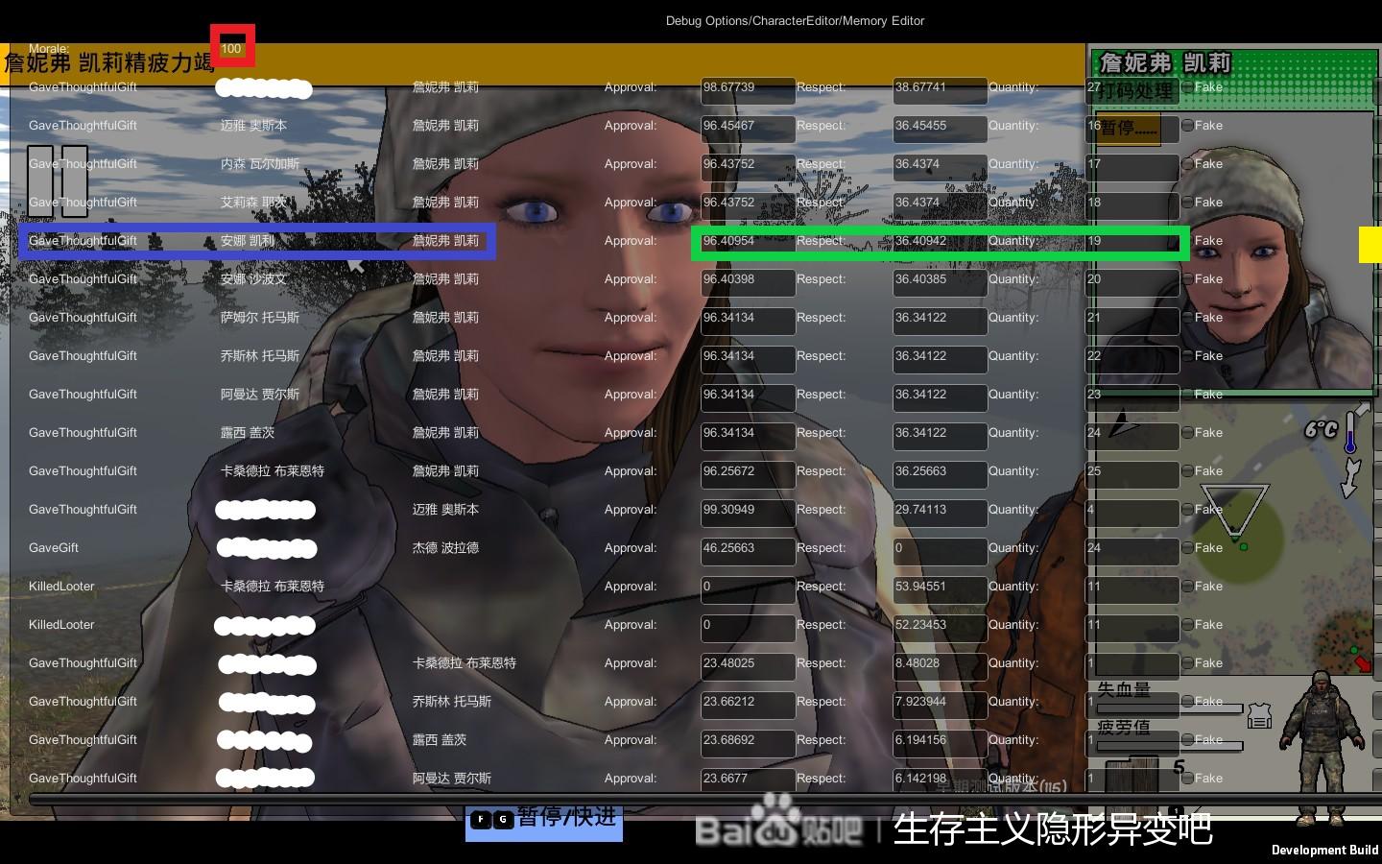Screen dimensions: 1382x864
Task: Click Approval field with value 96.40398
Action: (x=748, y=281)
